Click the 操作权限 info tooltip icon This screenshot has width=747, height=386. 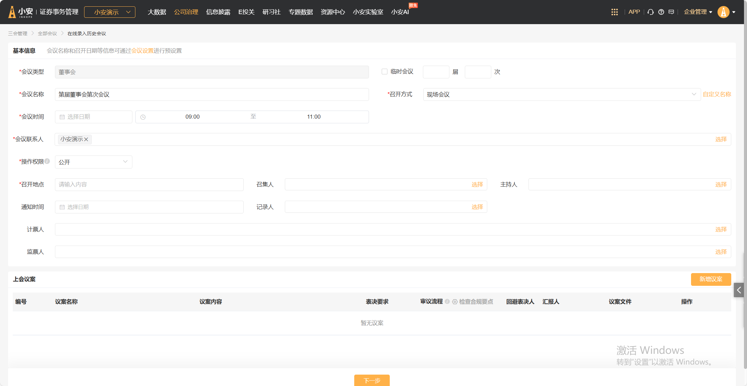click(x=47, y=161)
